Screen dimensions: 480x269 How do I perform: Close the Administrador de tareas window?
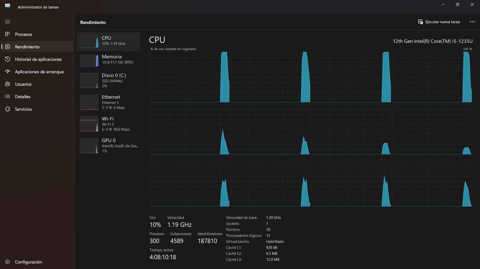pos(472,4)
